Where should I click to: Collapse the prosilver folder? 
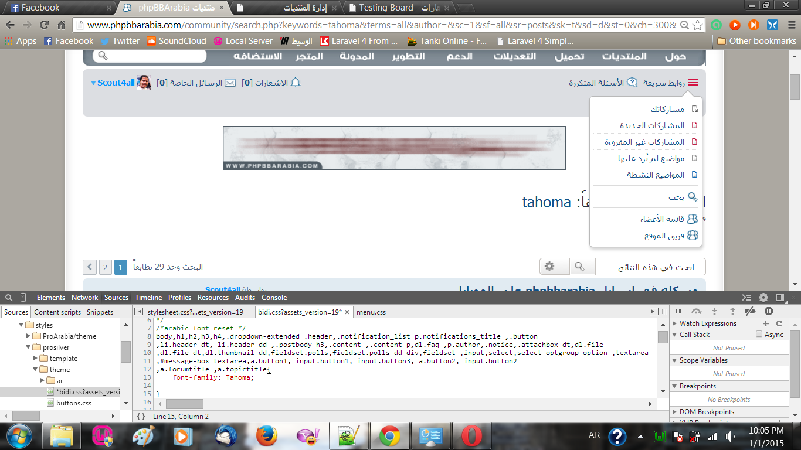pos(29,347)
